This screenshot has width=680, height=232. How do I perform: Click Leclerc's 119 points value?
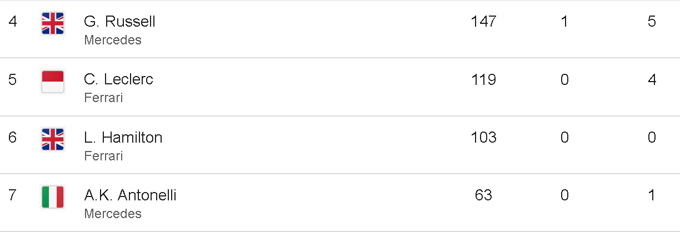pos(483,79)
